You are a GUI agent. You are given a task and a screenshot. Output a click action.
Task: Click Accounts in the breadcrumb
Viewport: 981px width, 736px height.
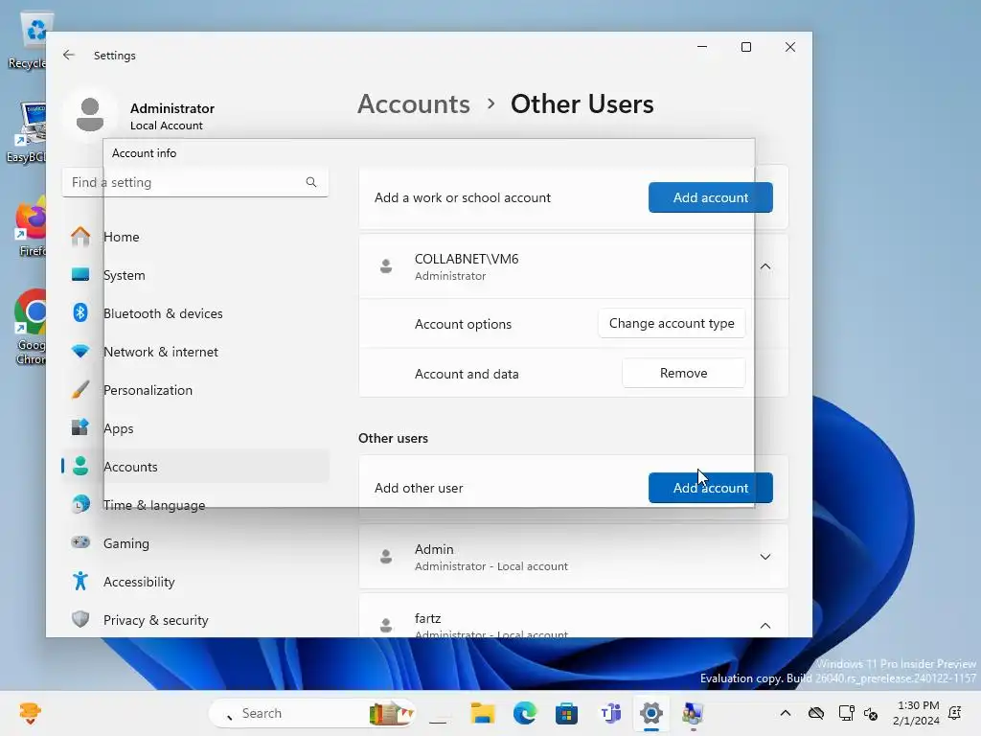click(414, 103)
